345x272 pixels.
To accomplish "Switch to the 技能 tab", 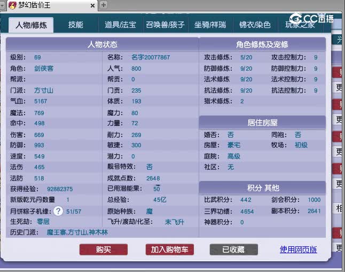I will pyautogui.click(x=76, y=25).
